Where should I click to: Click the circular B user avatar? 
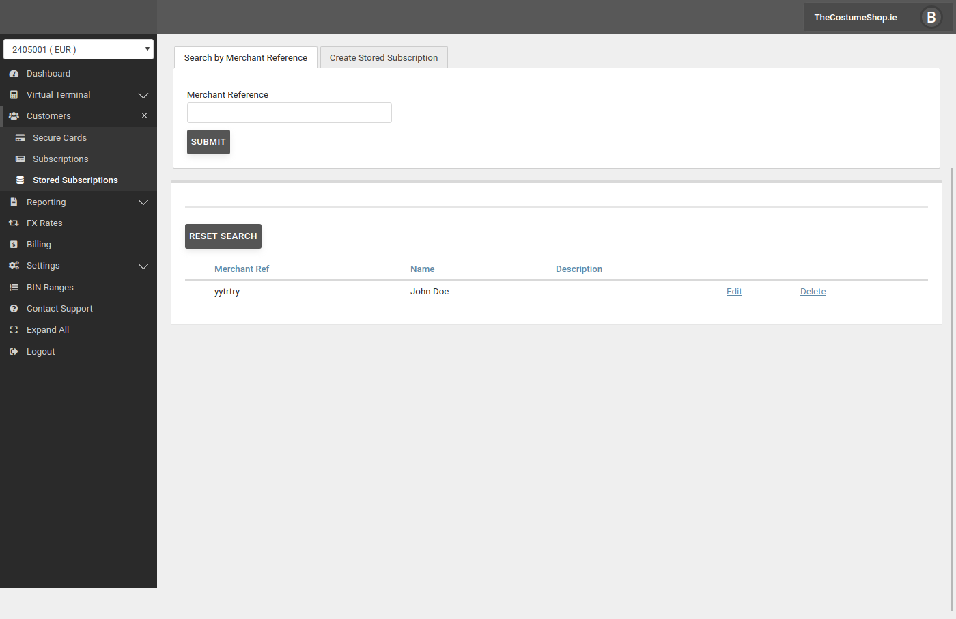point(931,17)
